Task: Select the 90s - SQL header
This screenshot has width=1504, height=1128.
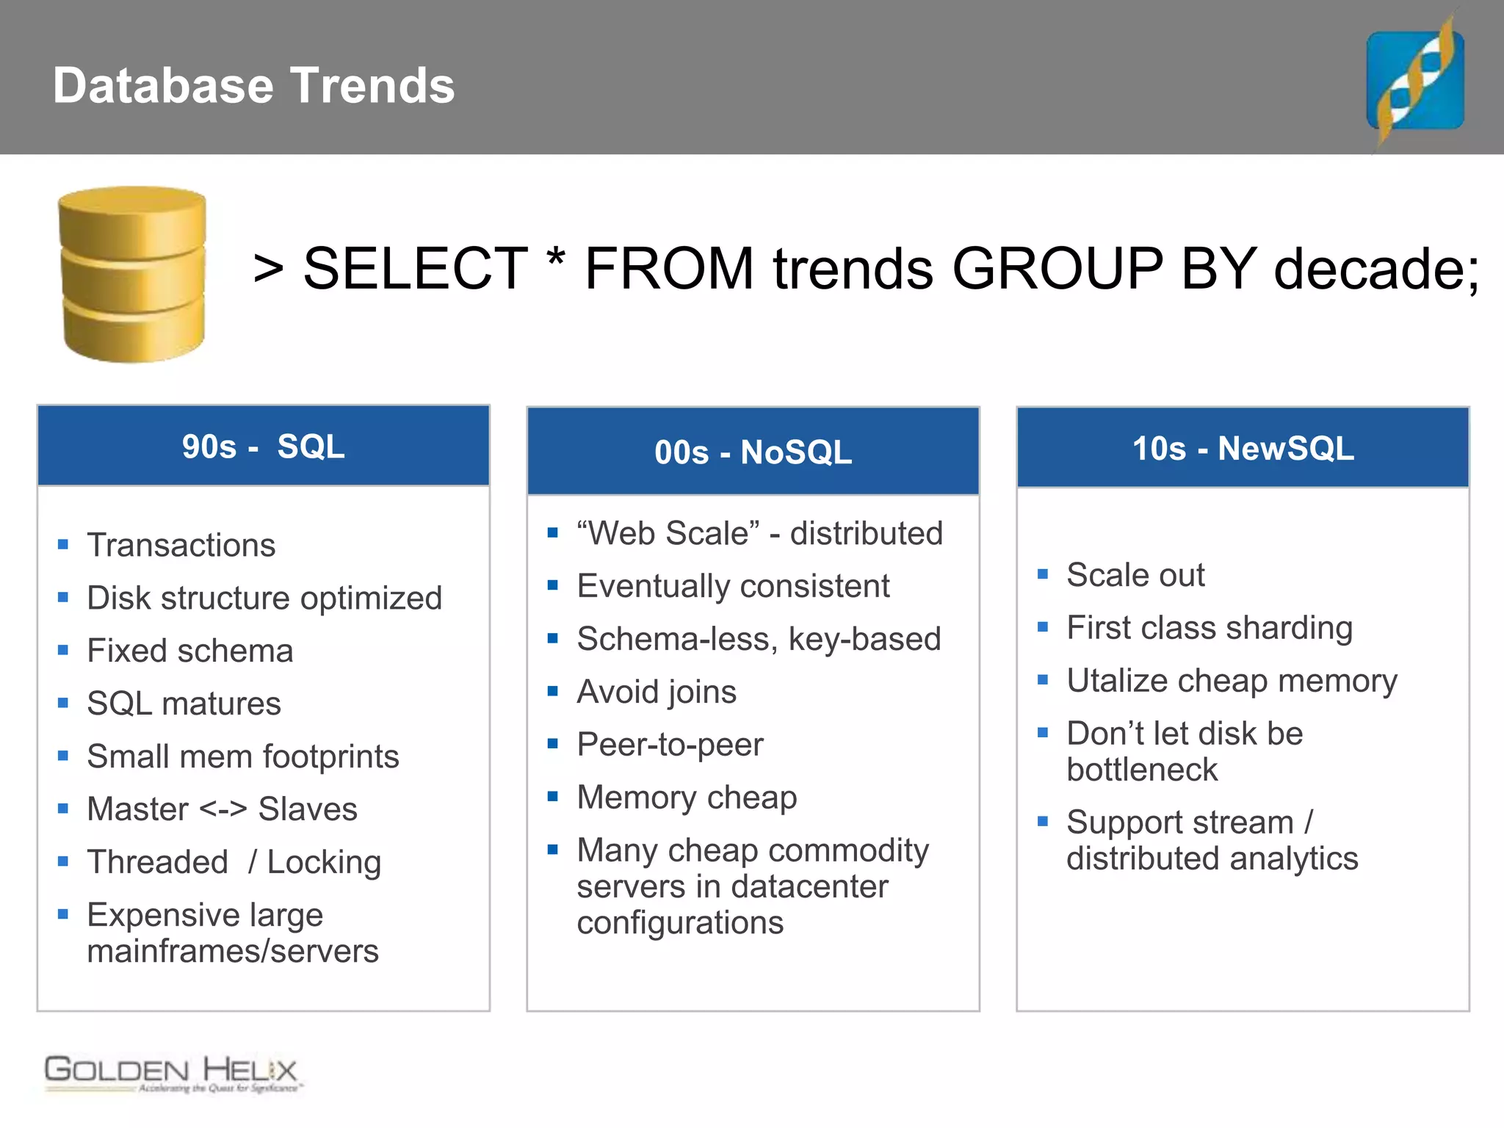Action: [264, 446]
